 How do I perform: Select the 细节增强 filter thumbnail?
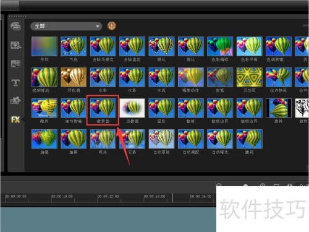[x=74, y=108]
